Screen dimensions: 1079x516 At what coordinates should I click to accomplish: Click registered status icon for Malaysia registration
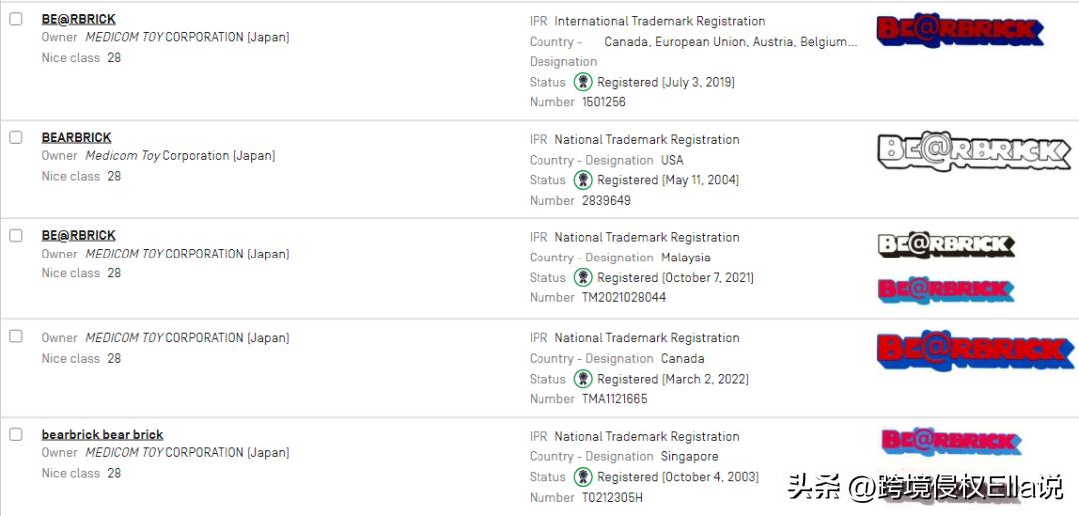coord(583,277)
